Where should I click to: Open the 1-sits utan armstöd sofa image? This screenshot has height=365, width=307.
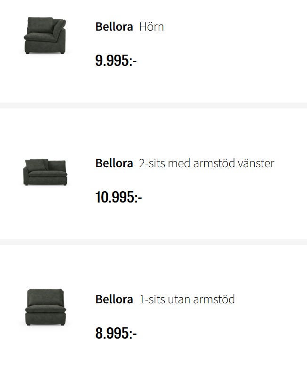tap(45, 307)
